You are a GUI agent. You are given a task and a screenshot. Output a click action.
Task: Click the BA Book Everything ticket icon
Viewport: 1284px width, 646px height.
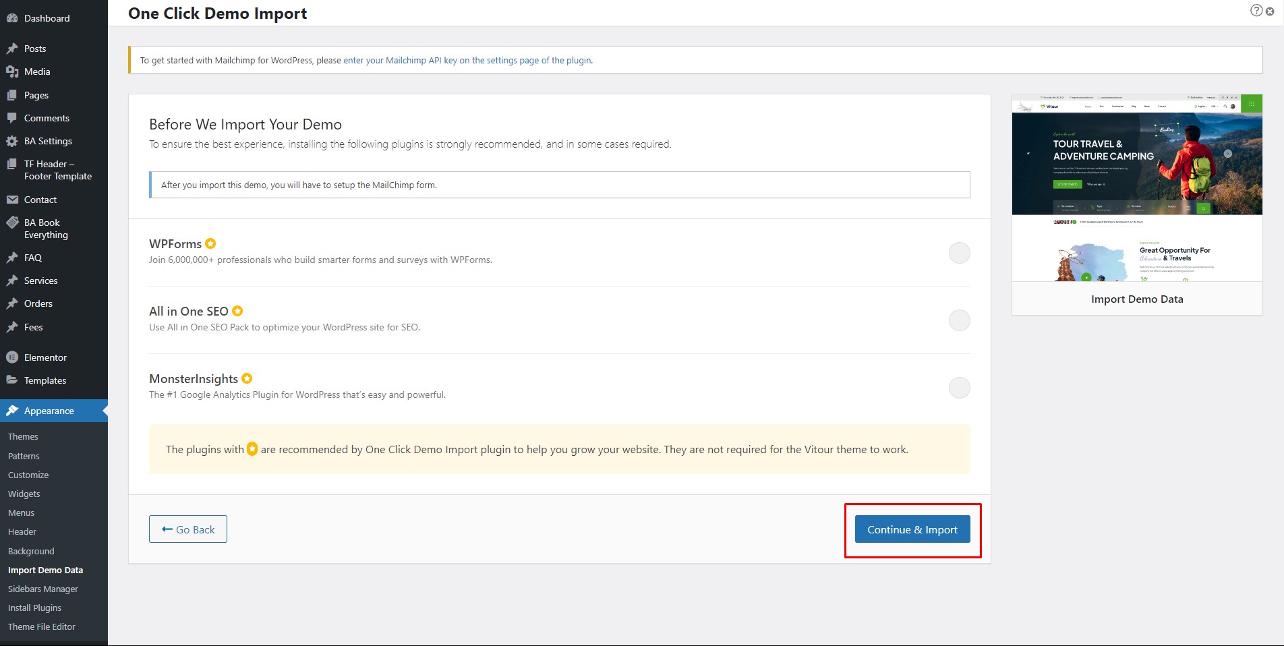[12, 223]
